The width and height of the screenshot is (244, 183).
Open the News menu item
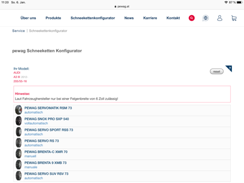129,18
